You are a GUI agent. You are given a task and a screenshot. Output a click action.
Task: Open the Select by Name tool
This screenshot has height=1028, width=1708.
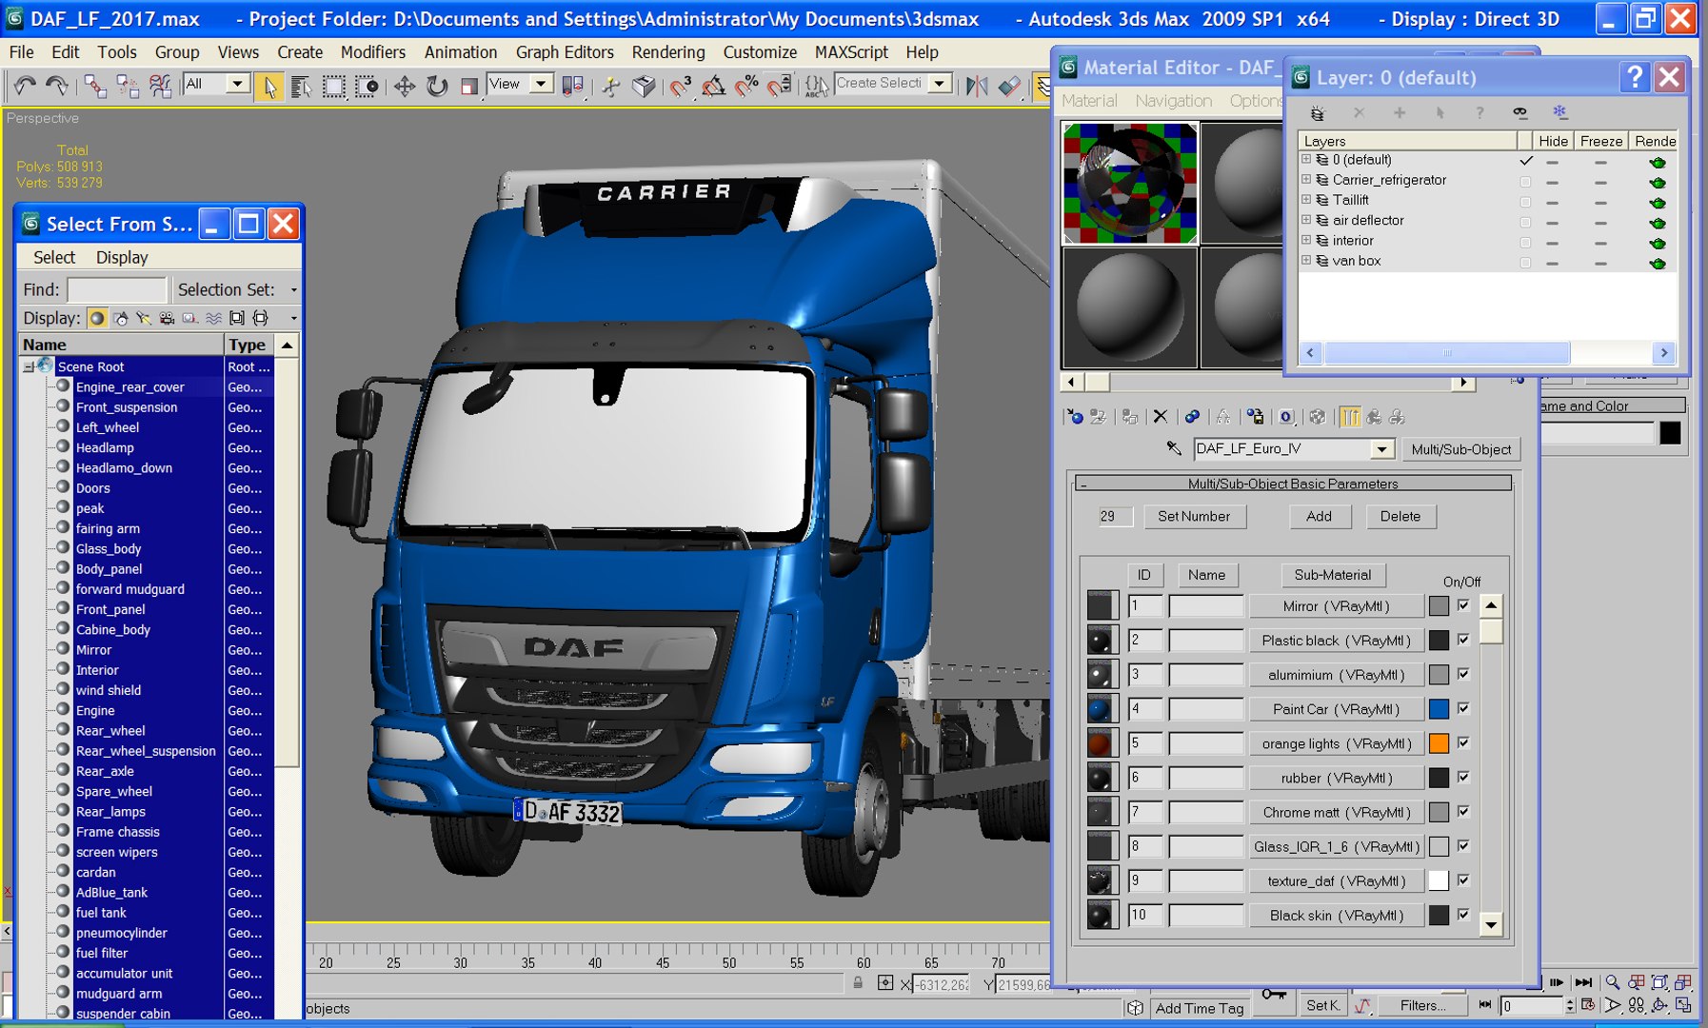pyautogui.click(x=301, y=87)
